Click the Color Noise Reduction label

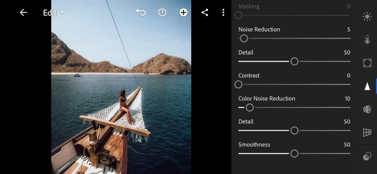[267, 99]
